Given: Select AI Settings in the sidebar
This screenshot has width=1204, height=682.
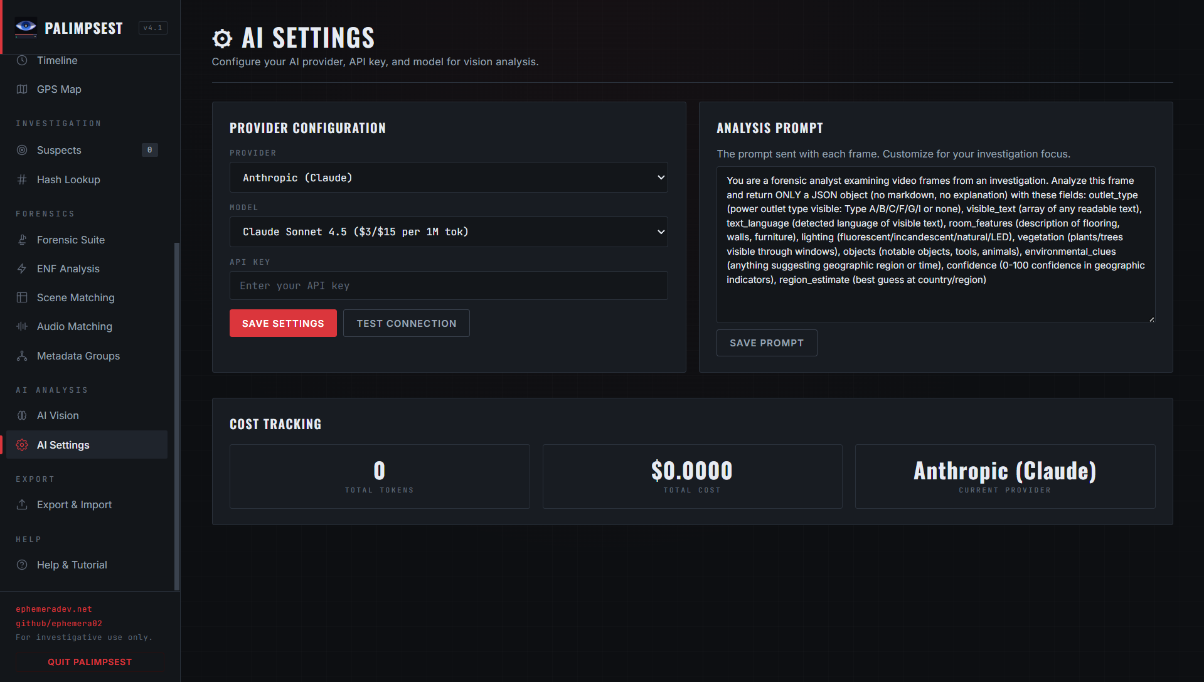Looking at the screenshot, I should point(87,445).
